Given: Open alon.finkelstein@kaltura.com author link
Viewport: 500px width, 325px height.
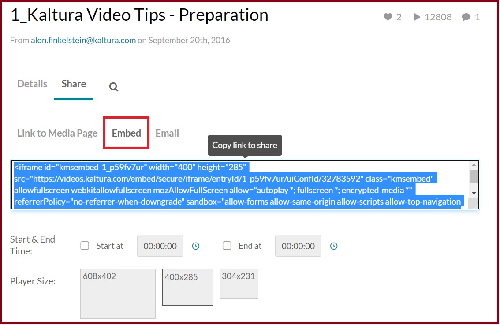Looking at the screenshot, I should coord(83,41).
